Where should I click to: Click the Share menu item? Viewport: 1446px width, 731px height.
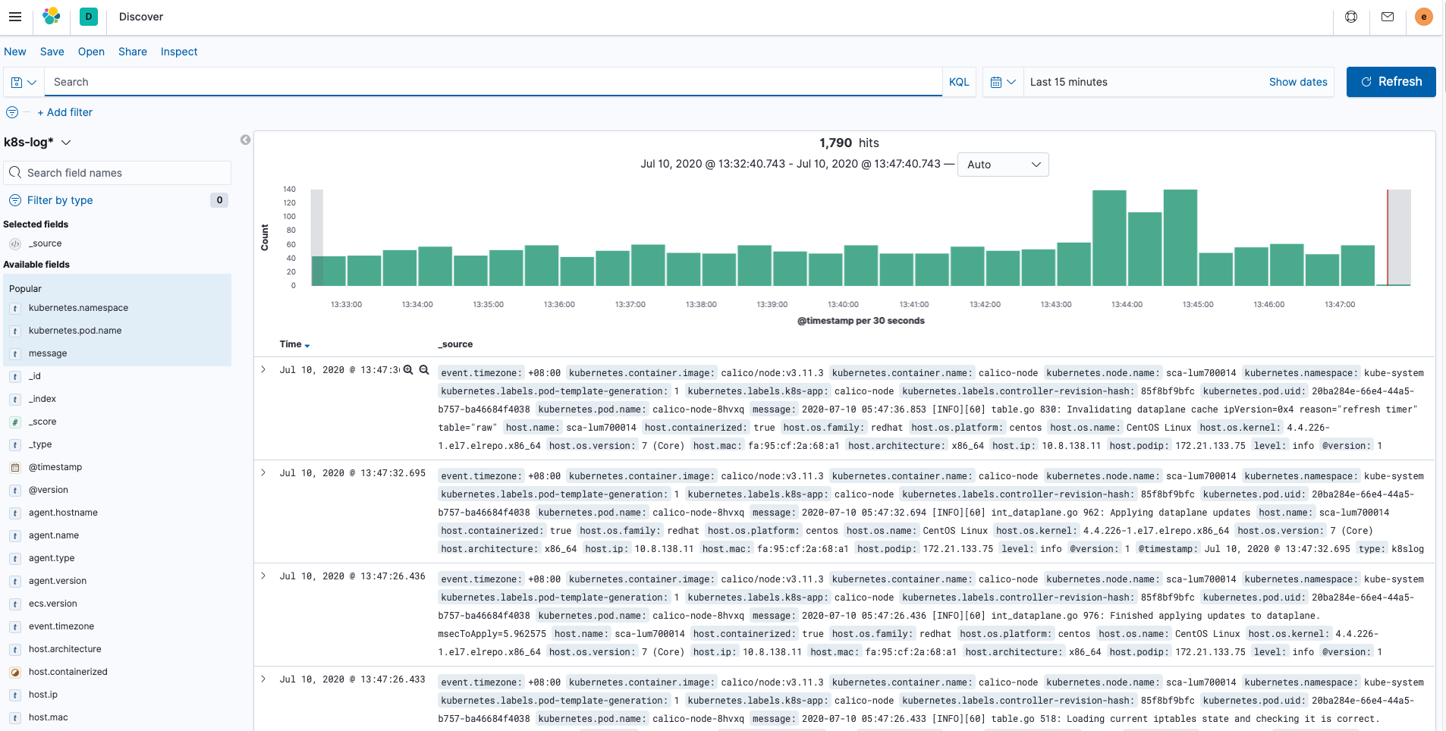133,52
